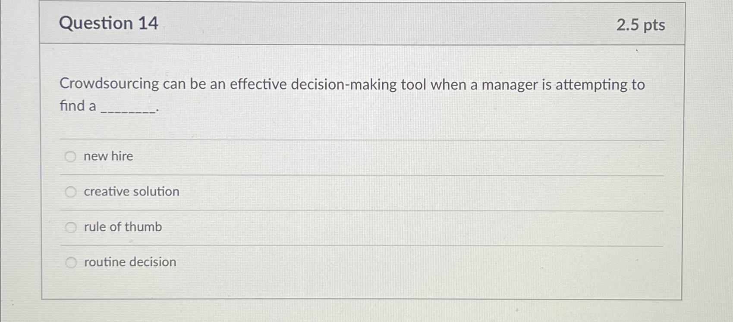Image resolution: width=733 pixels, height=322 pixels.
Task: Click the "new hire" answer label text
Action: [x=108, y=156]
